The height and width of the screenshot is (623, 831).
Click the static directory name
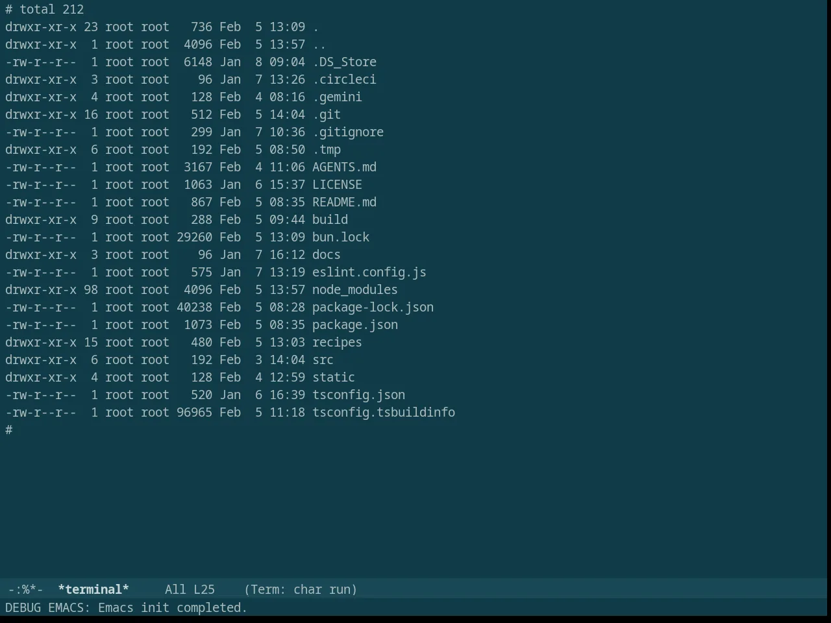pyautogui.click(x=334, y=378)
